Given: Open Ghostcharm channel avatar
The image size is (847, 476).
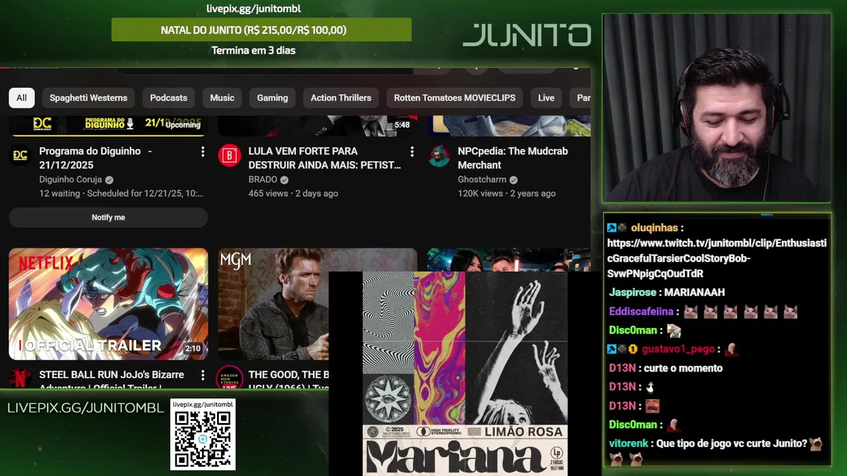Looking at the screenshot, I should (x=439, y=155).
